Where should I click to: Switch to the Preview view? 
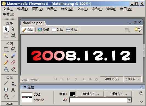tap(43, 30)
